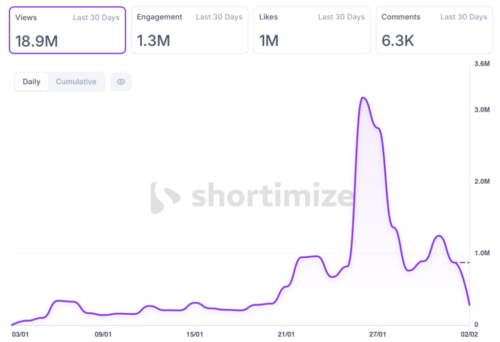Click the chart's highest peak point
The height and width of the screenshot is (342, 500).
point(363,98)
